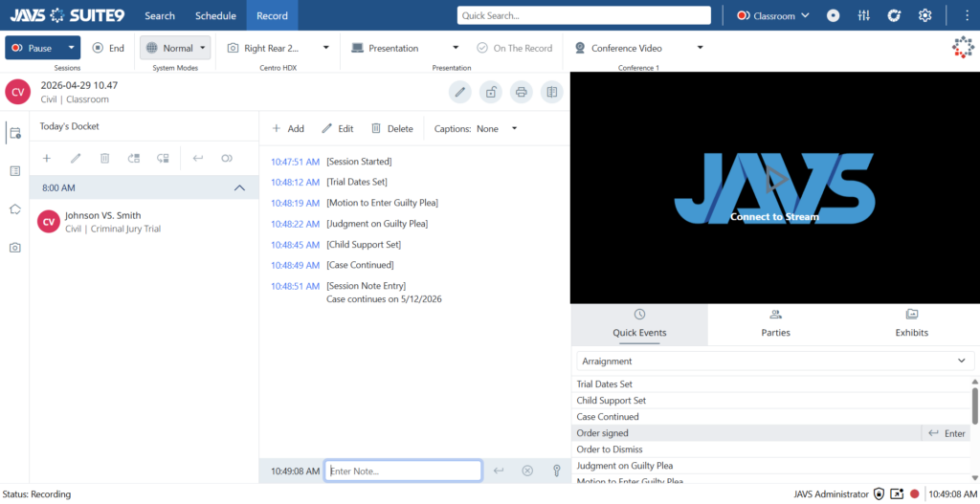Delete the selected log entry
This screenshot has height=504, width=980.
point(392,129)
